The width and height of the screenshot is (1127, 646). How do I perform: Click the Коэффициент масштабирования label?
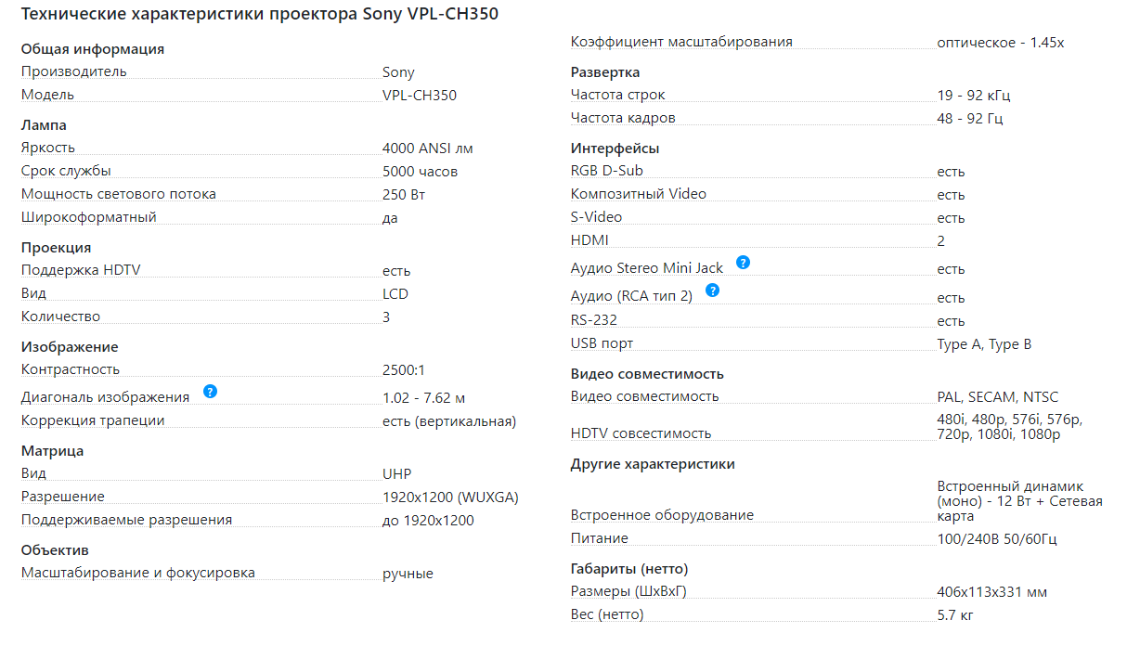point(681,42)
